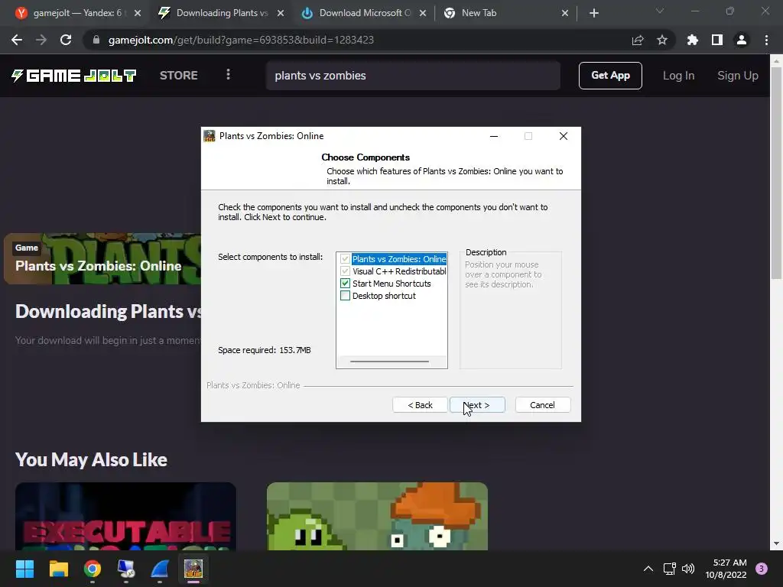Open the notification count badge
Image resolution: width=783 pixels, height=587 pixels.
click(762, 569)
